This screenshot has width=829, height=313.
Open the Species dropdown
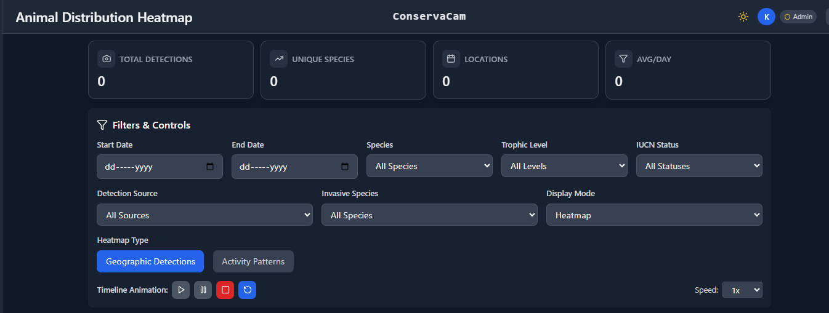tap(429, 166)
